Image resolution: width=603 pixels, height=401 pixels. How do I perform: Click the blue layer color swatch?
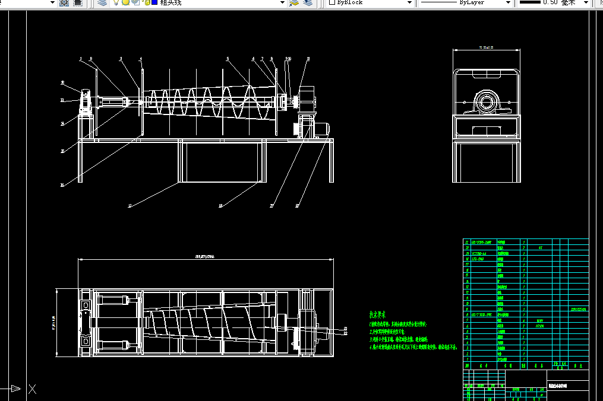154,3
